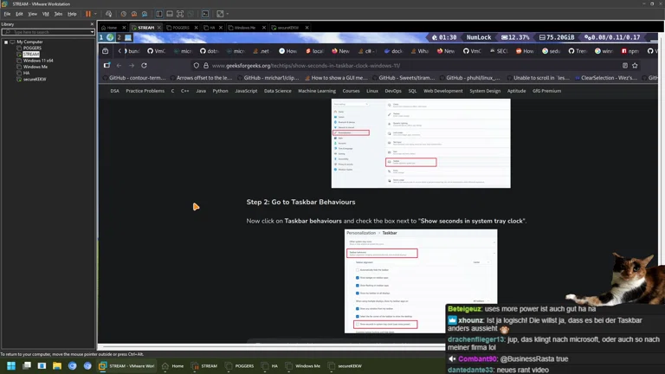Click the library search field
Viewport: 665px width, 374px height.
click(x=46, y=32)
